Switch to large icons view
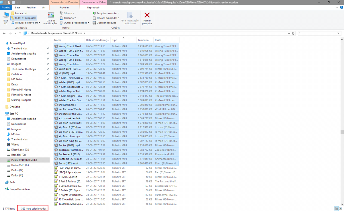This screenshot has height=211, width=344. 340,208
